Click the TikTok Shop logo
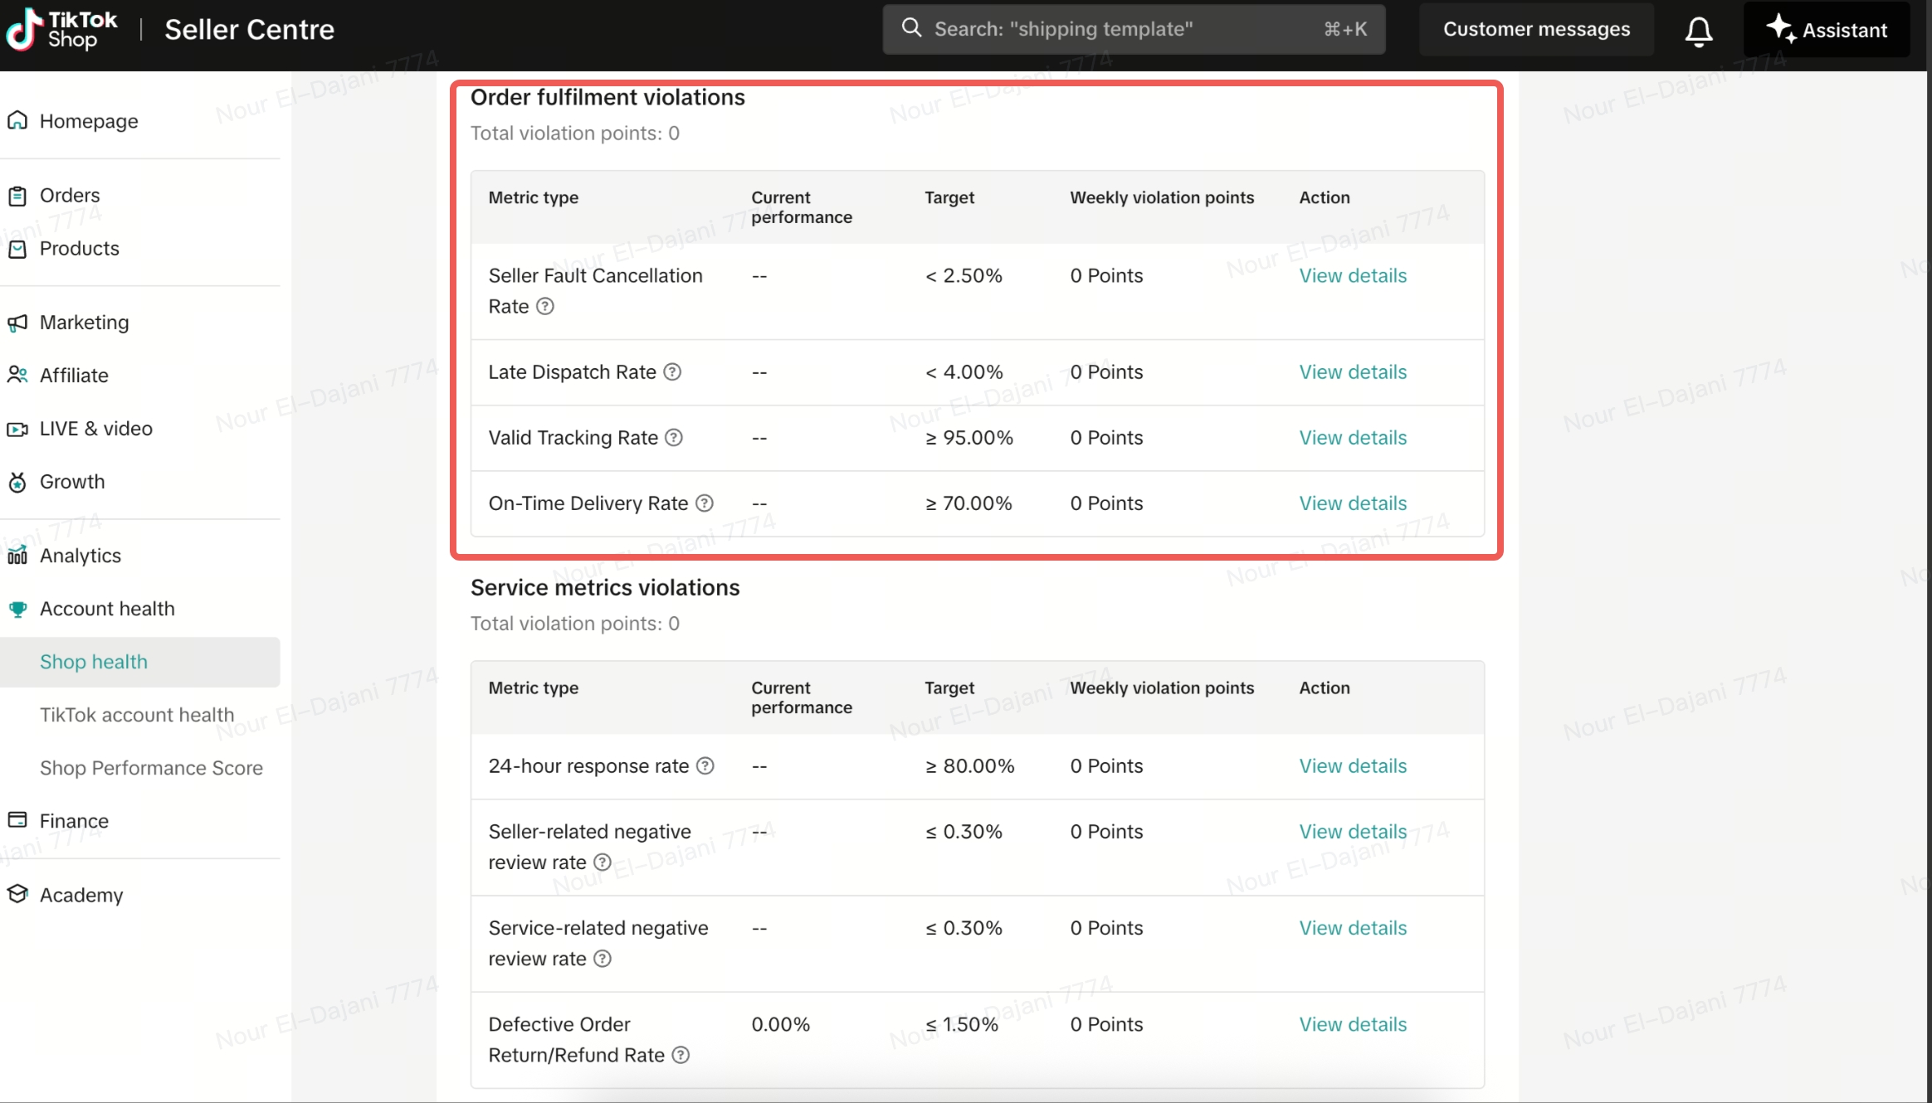This screenshot has width=1932, height=1103. point(62,30)
